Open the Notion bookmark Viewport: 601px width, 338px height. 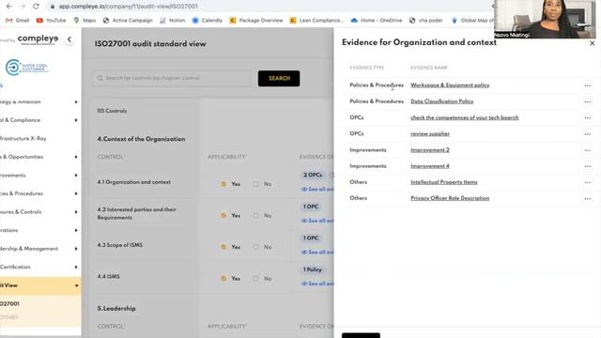click(x=173, y=21)
